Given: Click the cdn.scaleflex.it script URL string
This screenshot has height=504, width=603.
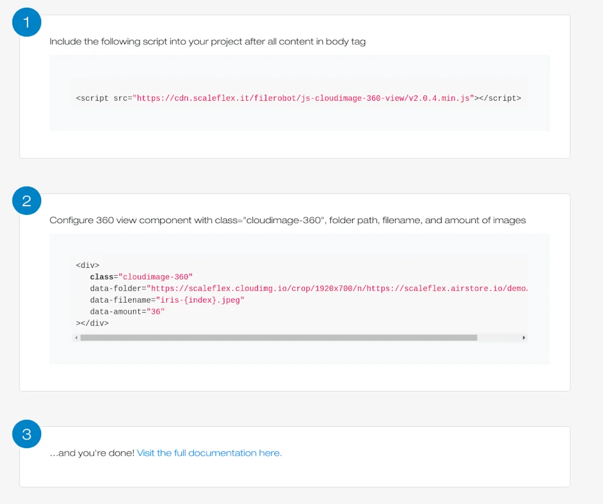Looking at the screenshot, I should (303, 98).
